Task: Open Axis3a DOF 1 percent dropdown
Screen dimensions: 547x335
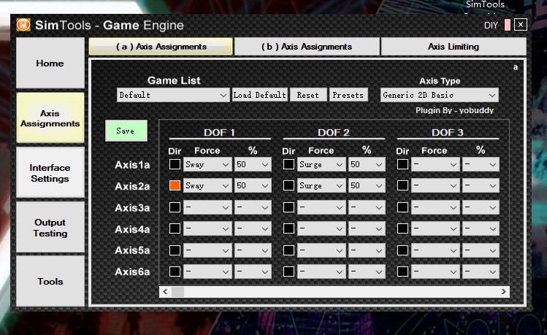Action: pos(253,207)
